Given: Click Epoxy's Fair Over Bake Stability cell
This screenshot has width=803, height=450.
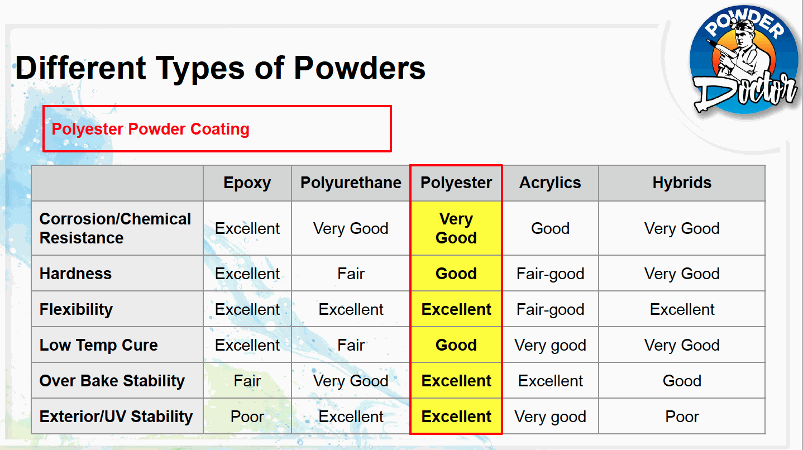Looking at the screenshot, I should [x=247, y=381].
